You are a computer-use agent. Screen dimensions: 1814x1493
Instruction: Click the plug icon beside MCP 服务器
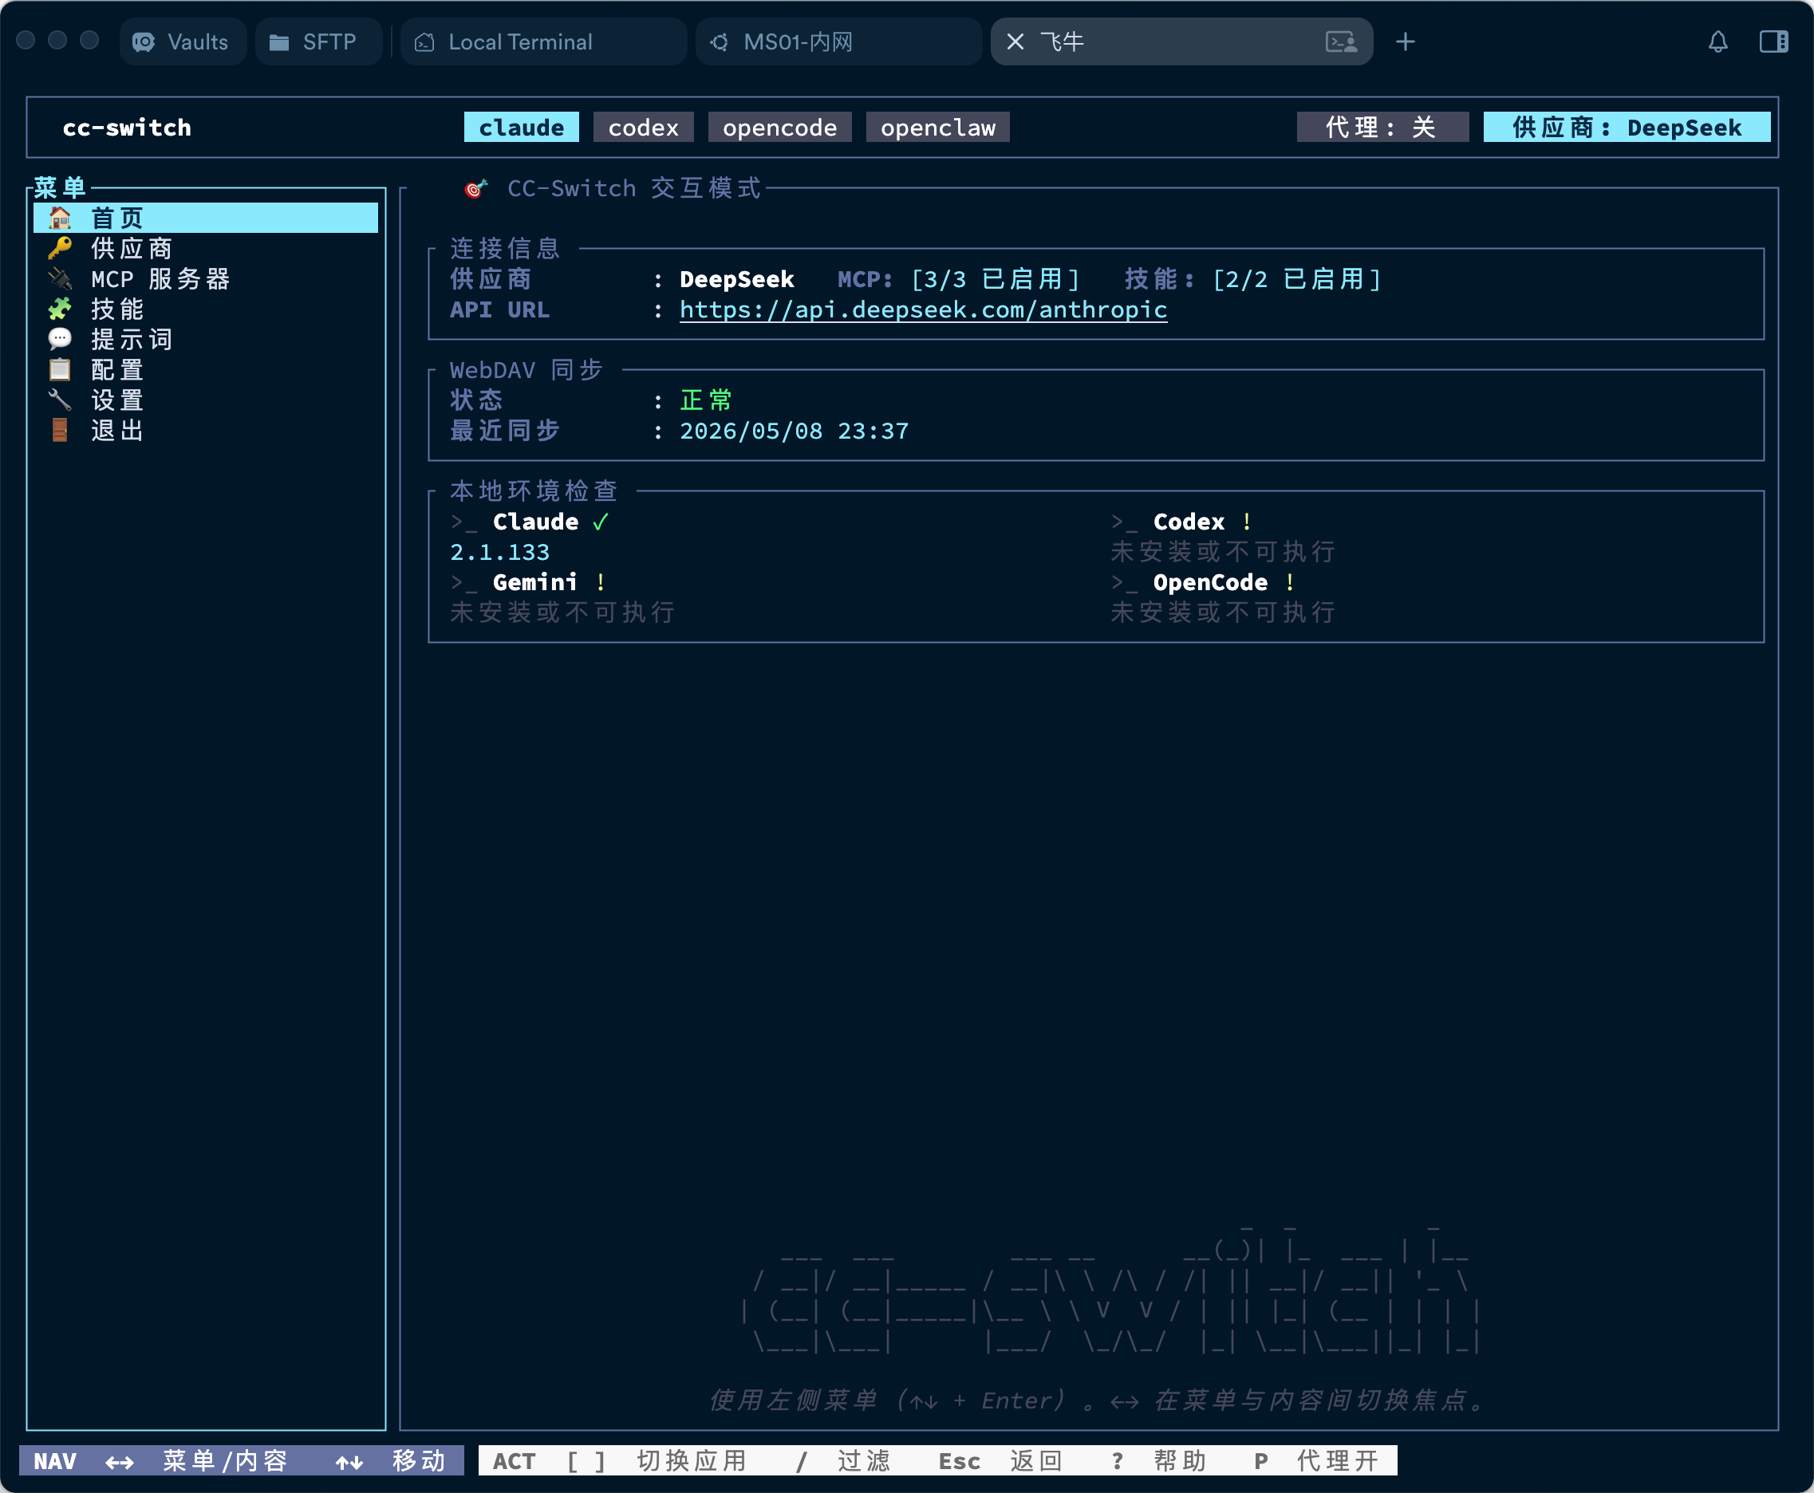[59, 278]
